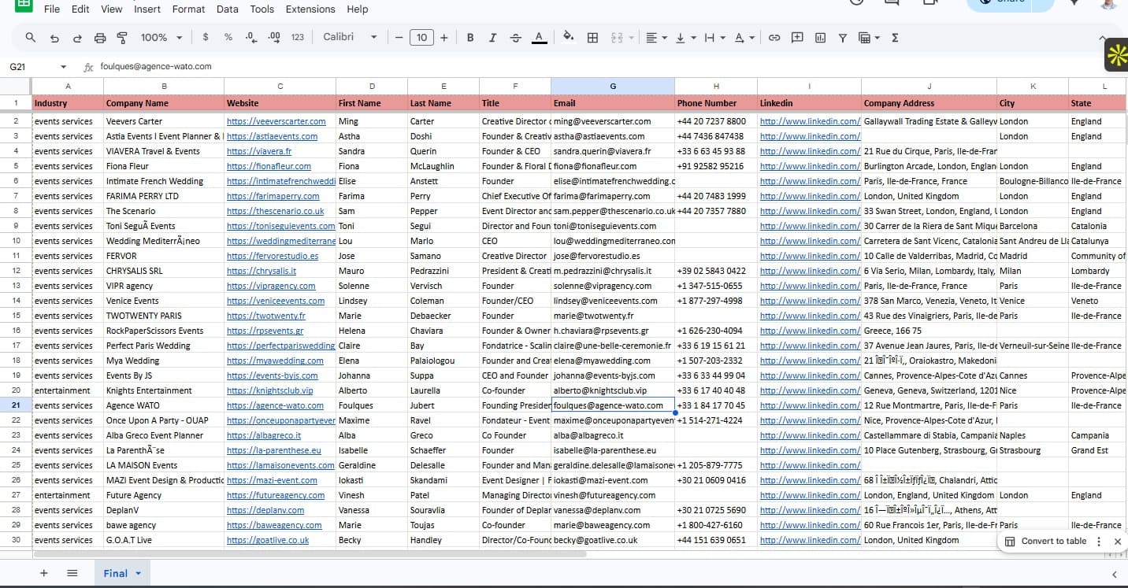Insert a chart
Screen dimensions: 1128x588
click(820, 38)
